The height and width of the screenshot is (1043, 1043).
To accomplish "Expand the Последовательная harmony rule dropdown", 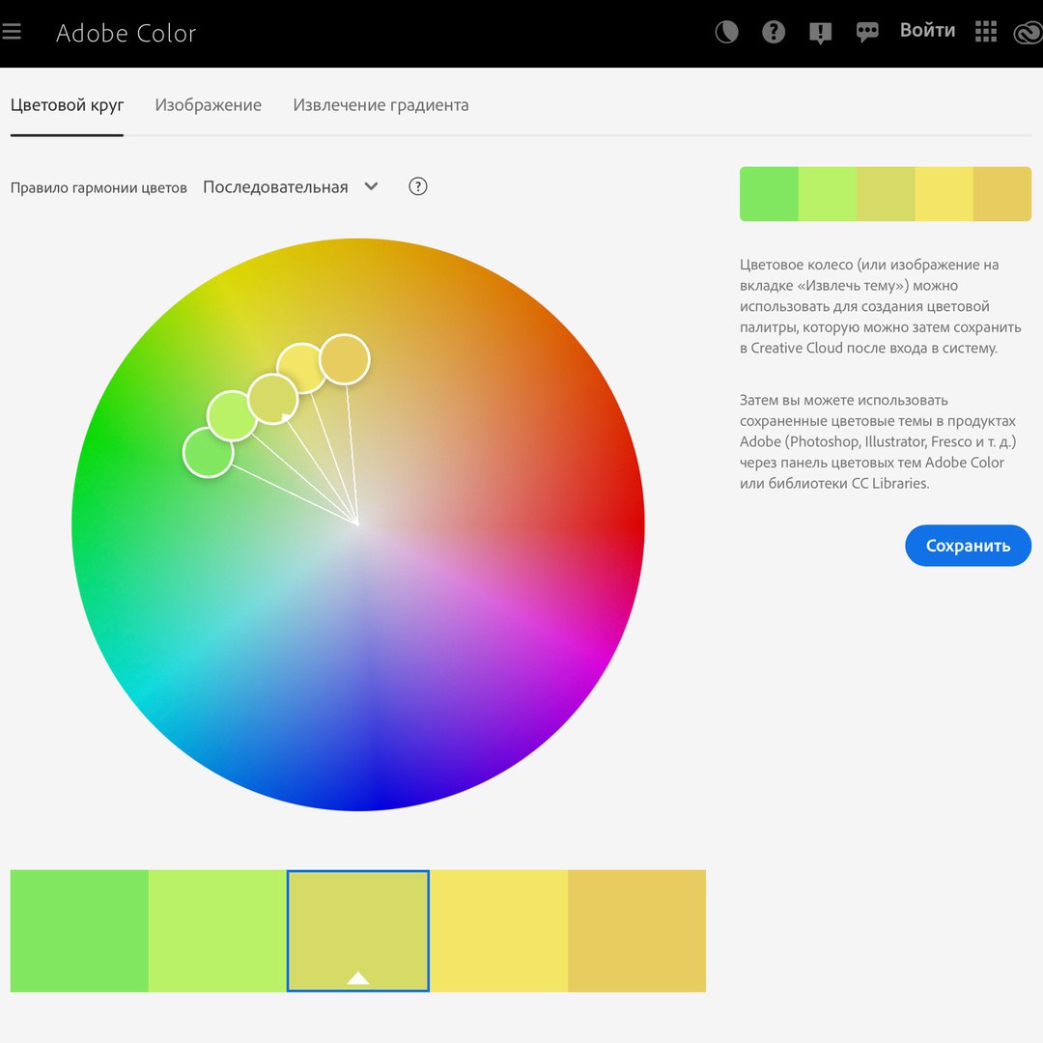I will point(291,187).
